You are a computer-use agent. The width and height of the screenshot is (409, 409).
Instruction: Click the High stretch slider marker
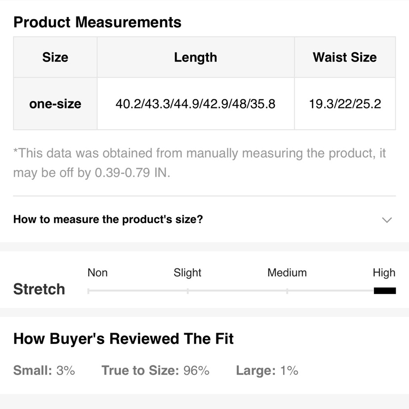click(x=384, y=291)
